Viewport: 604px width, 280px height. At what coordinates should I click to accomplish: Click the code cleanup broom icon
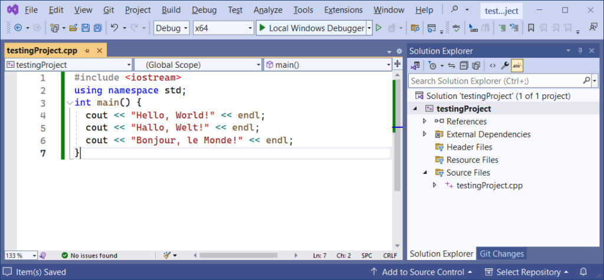pos(167,255)
